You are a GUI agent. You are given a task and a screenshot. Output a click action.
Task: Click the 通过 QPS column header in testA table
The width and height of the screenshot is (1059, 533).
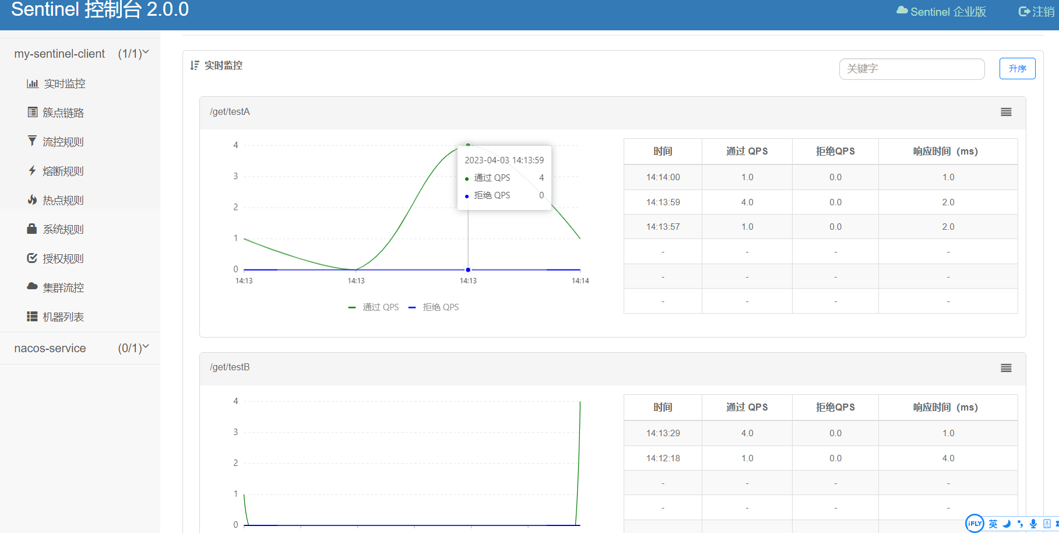pyautogui.click(x=747, y=152)
